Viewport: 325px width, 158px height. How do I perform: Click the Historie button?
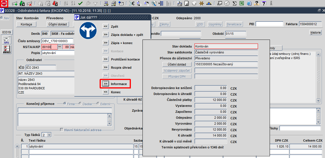pos(315,33)
